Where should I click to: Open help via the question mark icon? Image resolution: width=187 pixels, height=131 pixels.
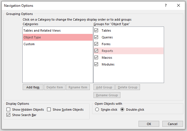(x=166, y=5)
